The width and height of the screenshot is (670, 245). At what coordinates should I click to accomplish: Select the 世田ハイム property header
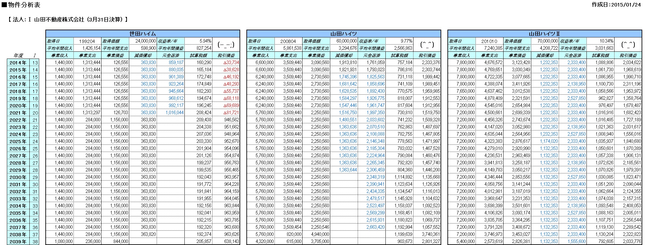click(x=143, y=34)
